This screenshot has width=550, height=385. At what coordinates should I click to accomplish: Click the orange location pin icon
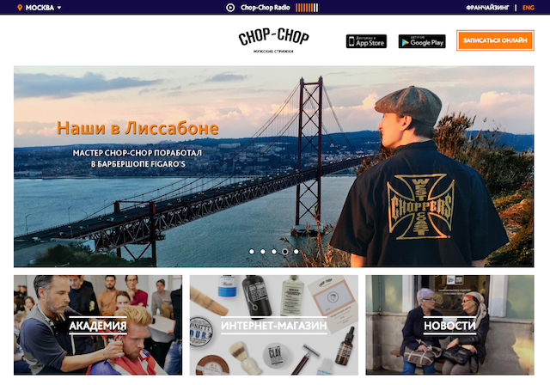click(x=20, y=8)
